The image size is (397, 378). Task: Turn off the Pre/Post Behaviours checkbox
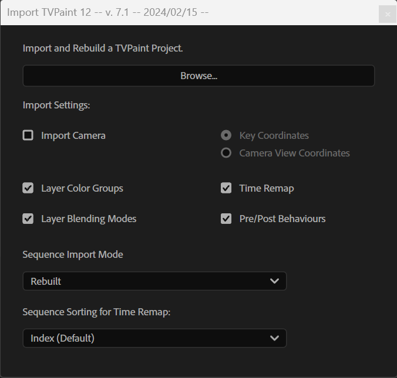pos(226,219)
